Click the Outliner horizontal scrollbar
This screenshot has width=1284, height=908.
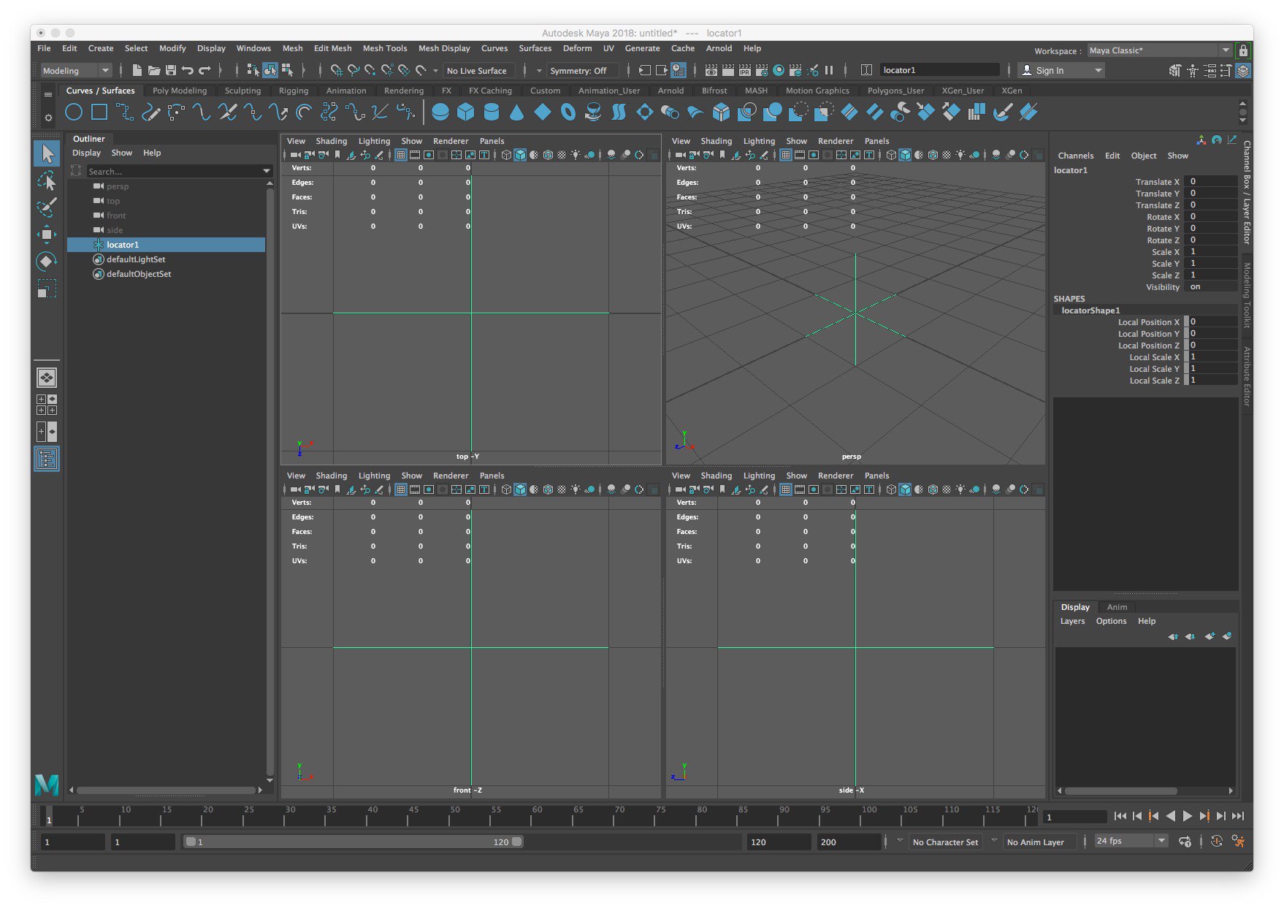click(x=166, y=790)
